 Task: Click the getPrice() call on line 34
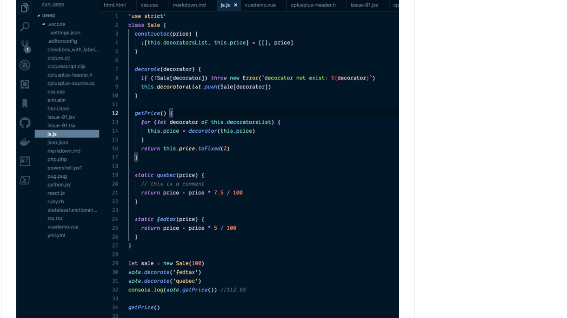[x=144, y=307]
